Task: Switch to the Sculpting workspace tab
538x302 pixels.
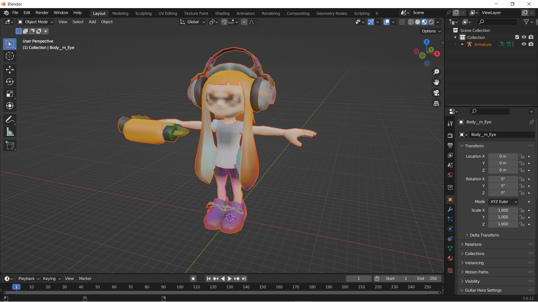Action: click(143, 13)
